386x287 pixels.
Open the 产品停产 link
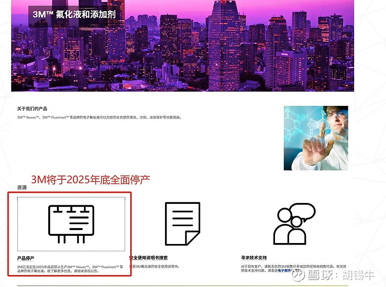point(26,258)
